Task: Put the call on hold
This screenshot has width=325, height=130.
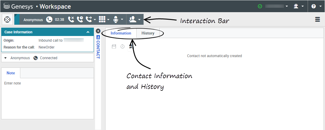Action: 80,20
